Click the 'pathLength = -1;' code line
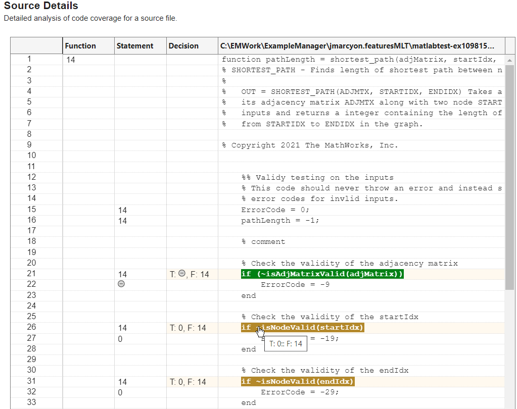 coord(280,221)
